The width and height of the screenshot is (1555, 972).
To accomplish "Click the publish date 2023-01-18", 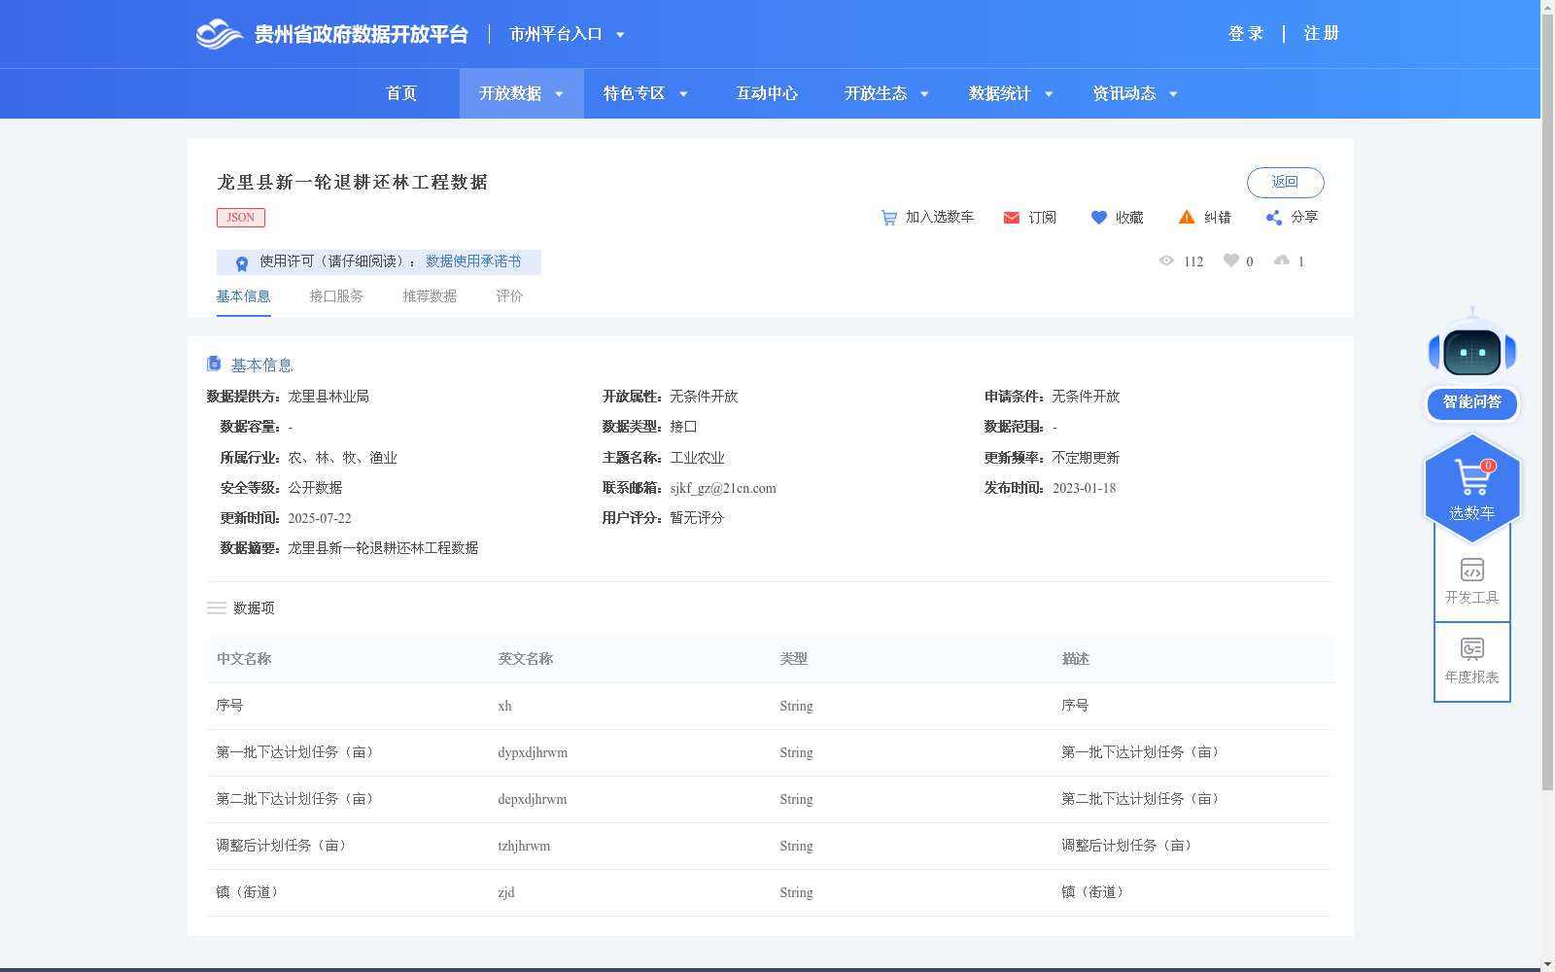I will pyautogui.click(x=1085, y=488).
